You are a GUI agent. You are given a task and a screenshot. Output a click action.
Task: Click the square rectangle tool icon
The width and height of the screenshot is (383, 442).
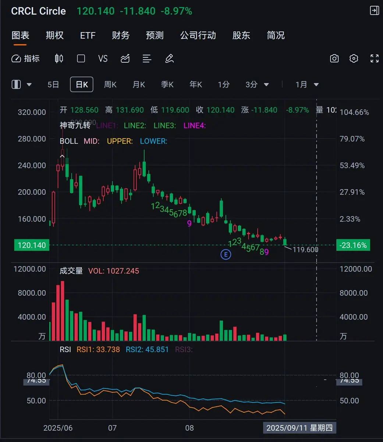81,59
